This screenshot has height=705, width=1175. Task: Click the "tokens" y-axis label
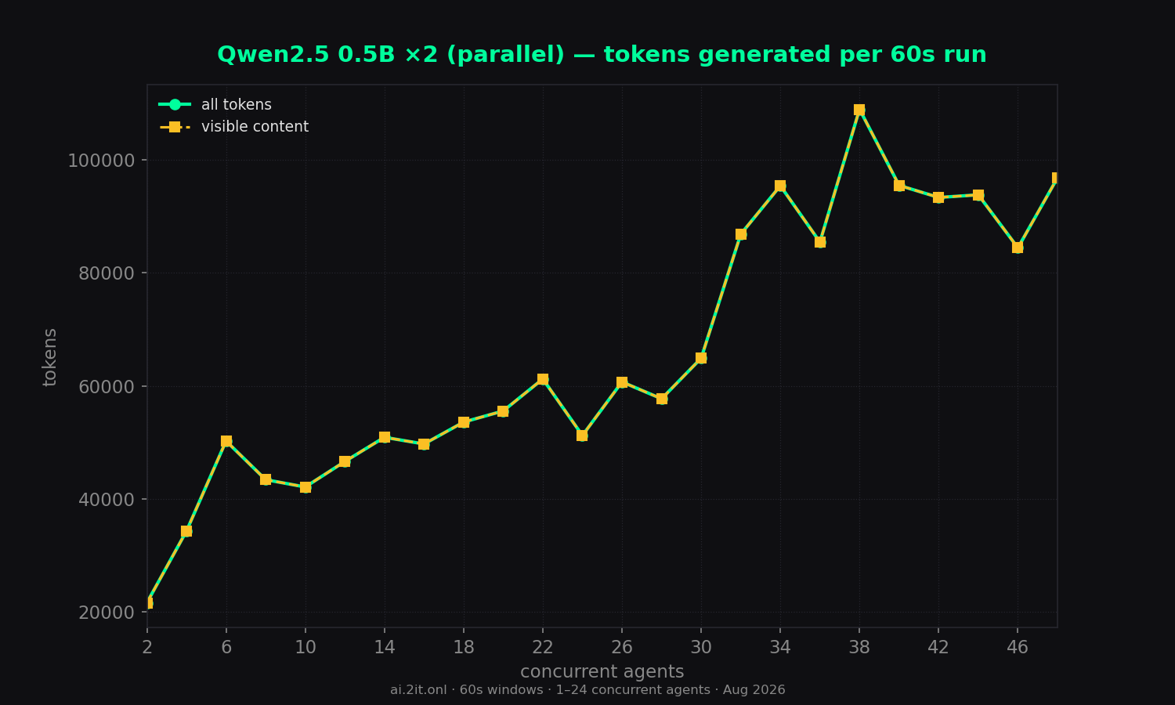click(x=50, y=356)
